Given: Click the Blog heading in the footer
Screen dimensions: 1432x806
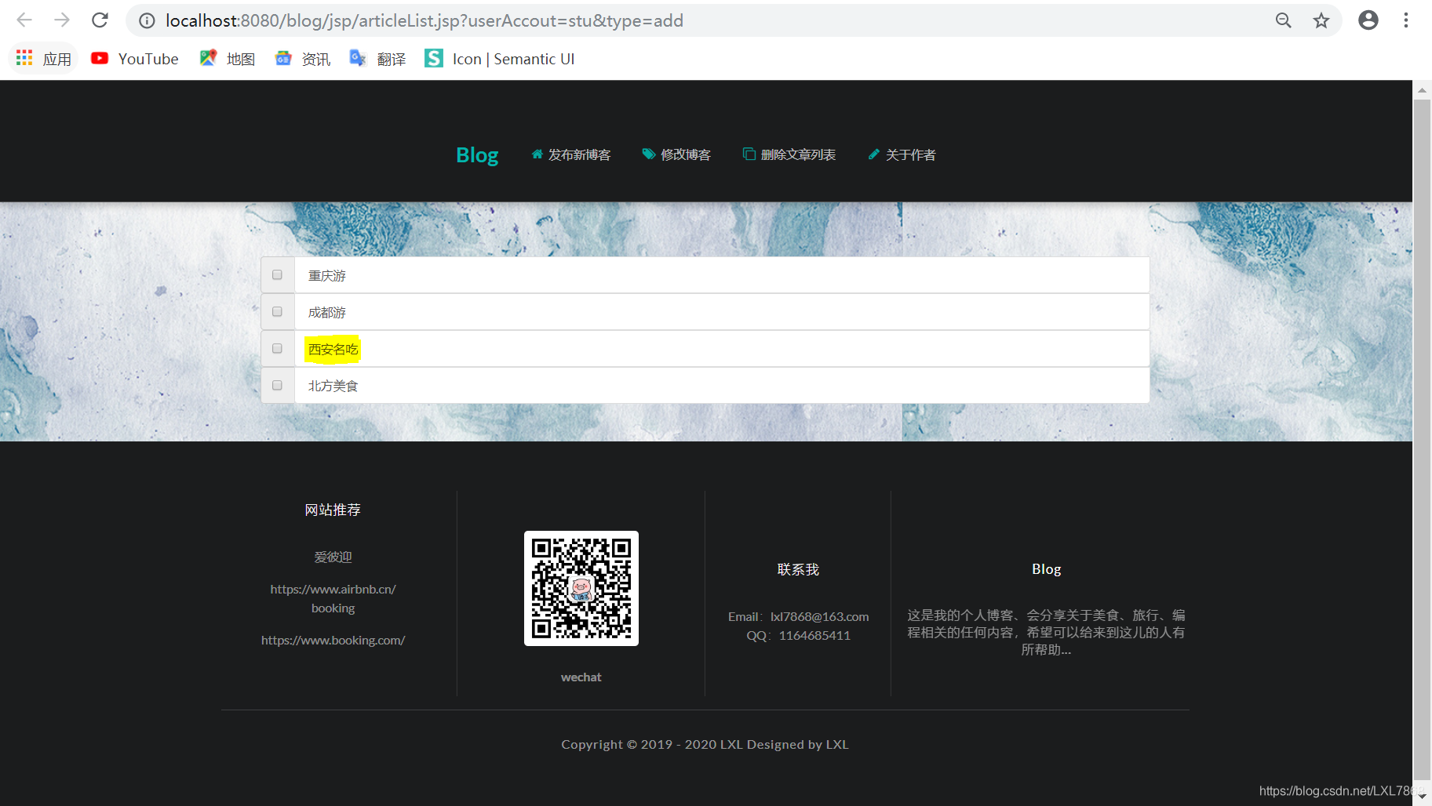Looking at the screenshot, I should pyautogui.click(x=1046, y=569).
